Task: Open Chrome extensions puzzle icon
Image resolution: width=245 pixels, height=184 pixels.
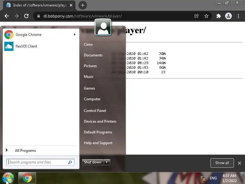Action: point(218,16)
